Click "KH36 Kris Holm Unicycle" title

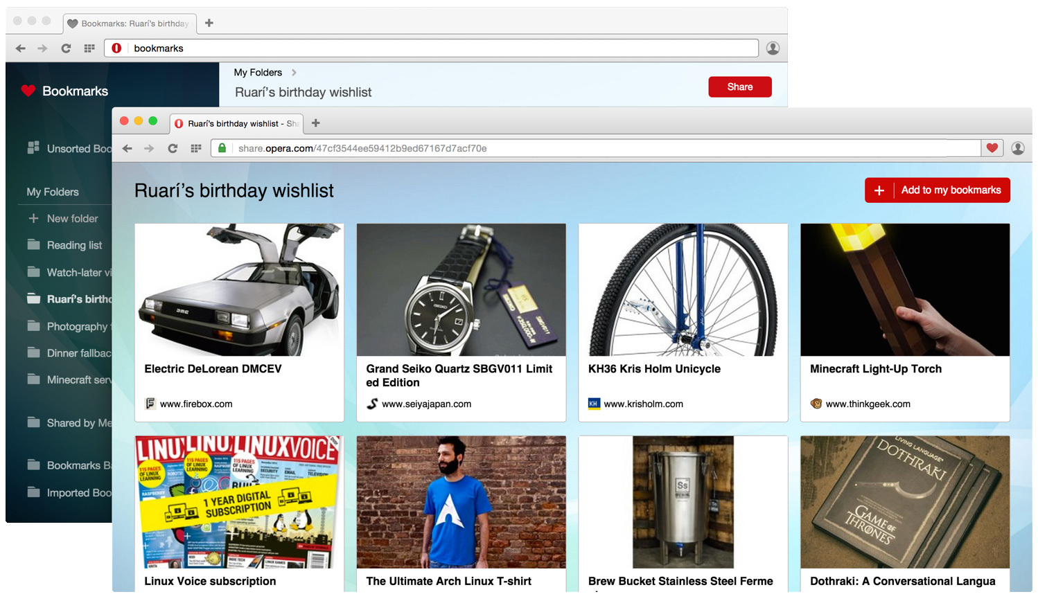[654, 368]
